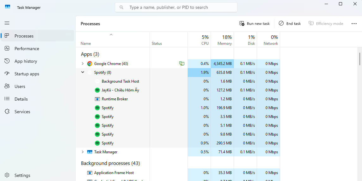
Task: Sort processes by Disk column
Action: click(x=245, y=39)
